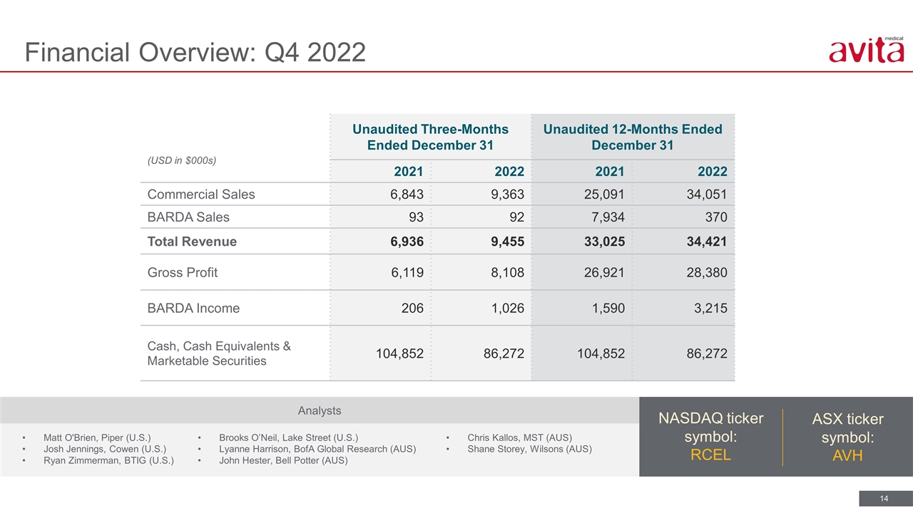Select analyst 'Chris Kallos, MST (AUS)'
913x513 pixels.
pyautogui.click(x=519, y=437)
